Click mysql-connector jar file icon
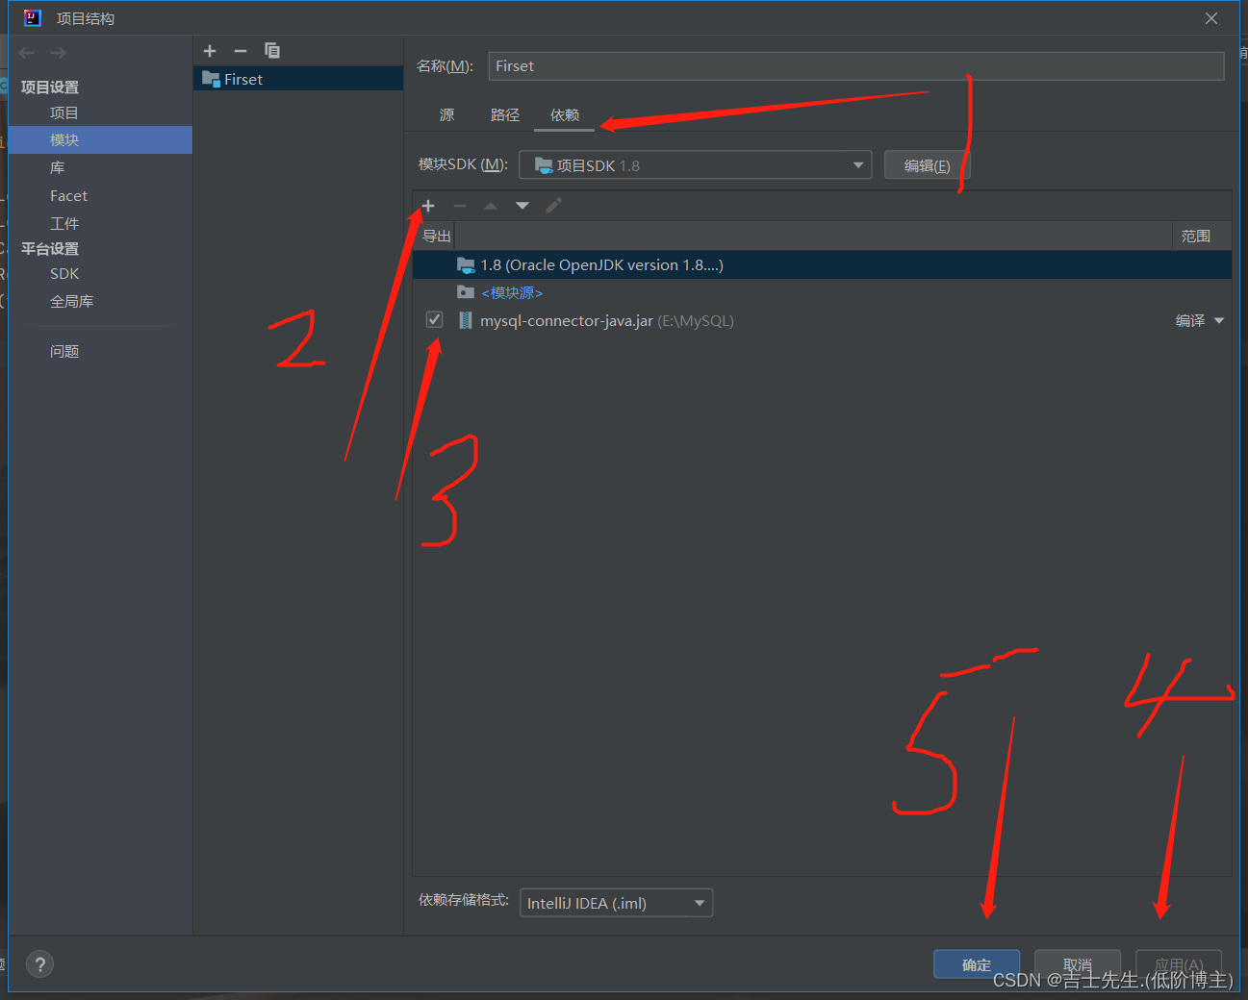Viewport: 1248px width, 1000px height. coord(466,320)
